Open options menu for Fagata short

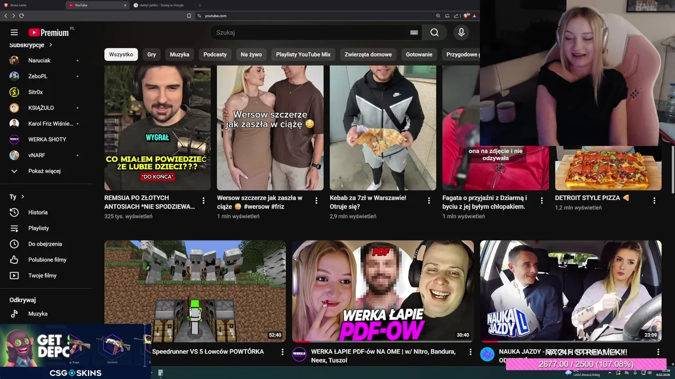542,201
